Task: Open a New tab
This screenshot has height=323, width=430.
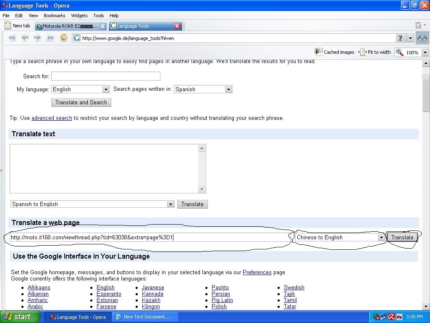Action: 17,26
